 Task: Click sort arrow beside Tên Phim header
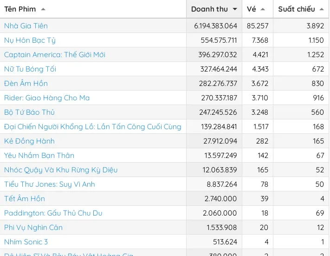(43, 9)
